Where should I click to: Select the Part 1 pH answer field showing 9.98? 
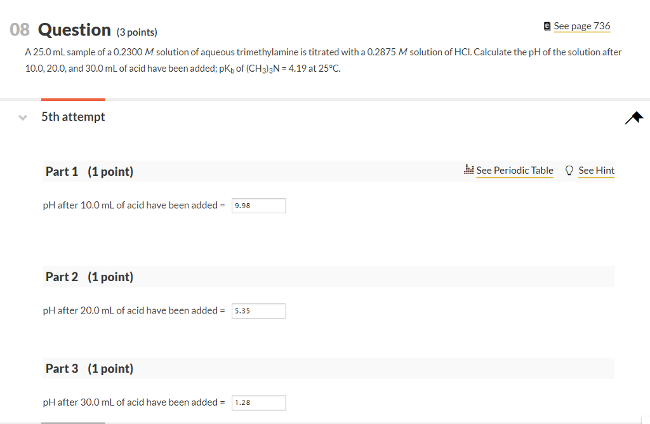258,205
